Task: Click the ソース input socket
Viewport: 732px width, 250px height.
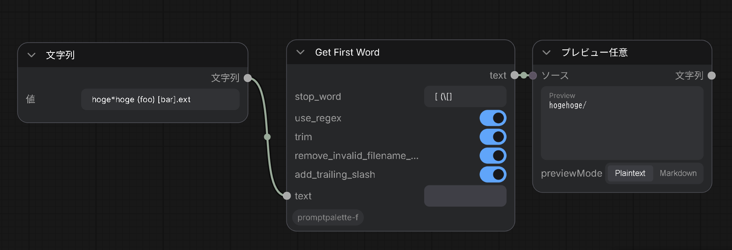Action: (x=533, y=76)
